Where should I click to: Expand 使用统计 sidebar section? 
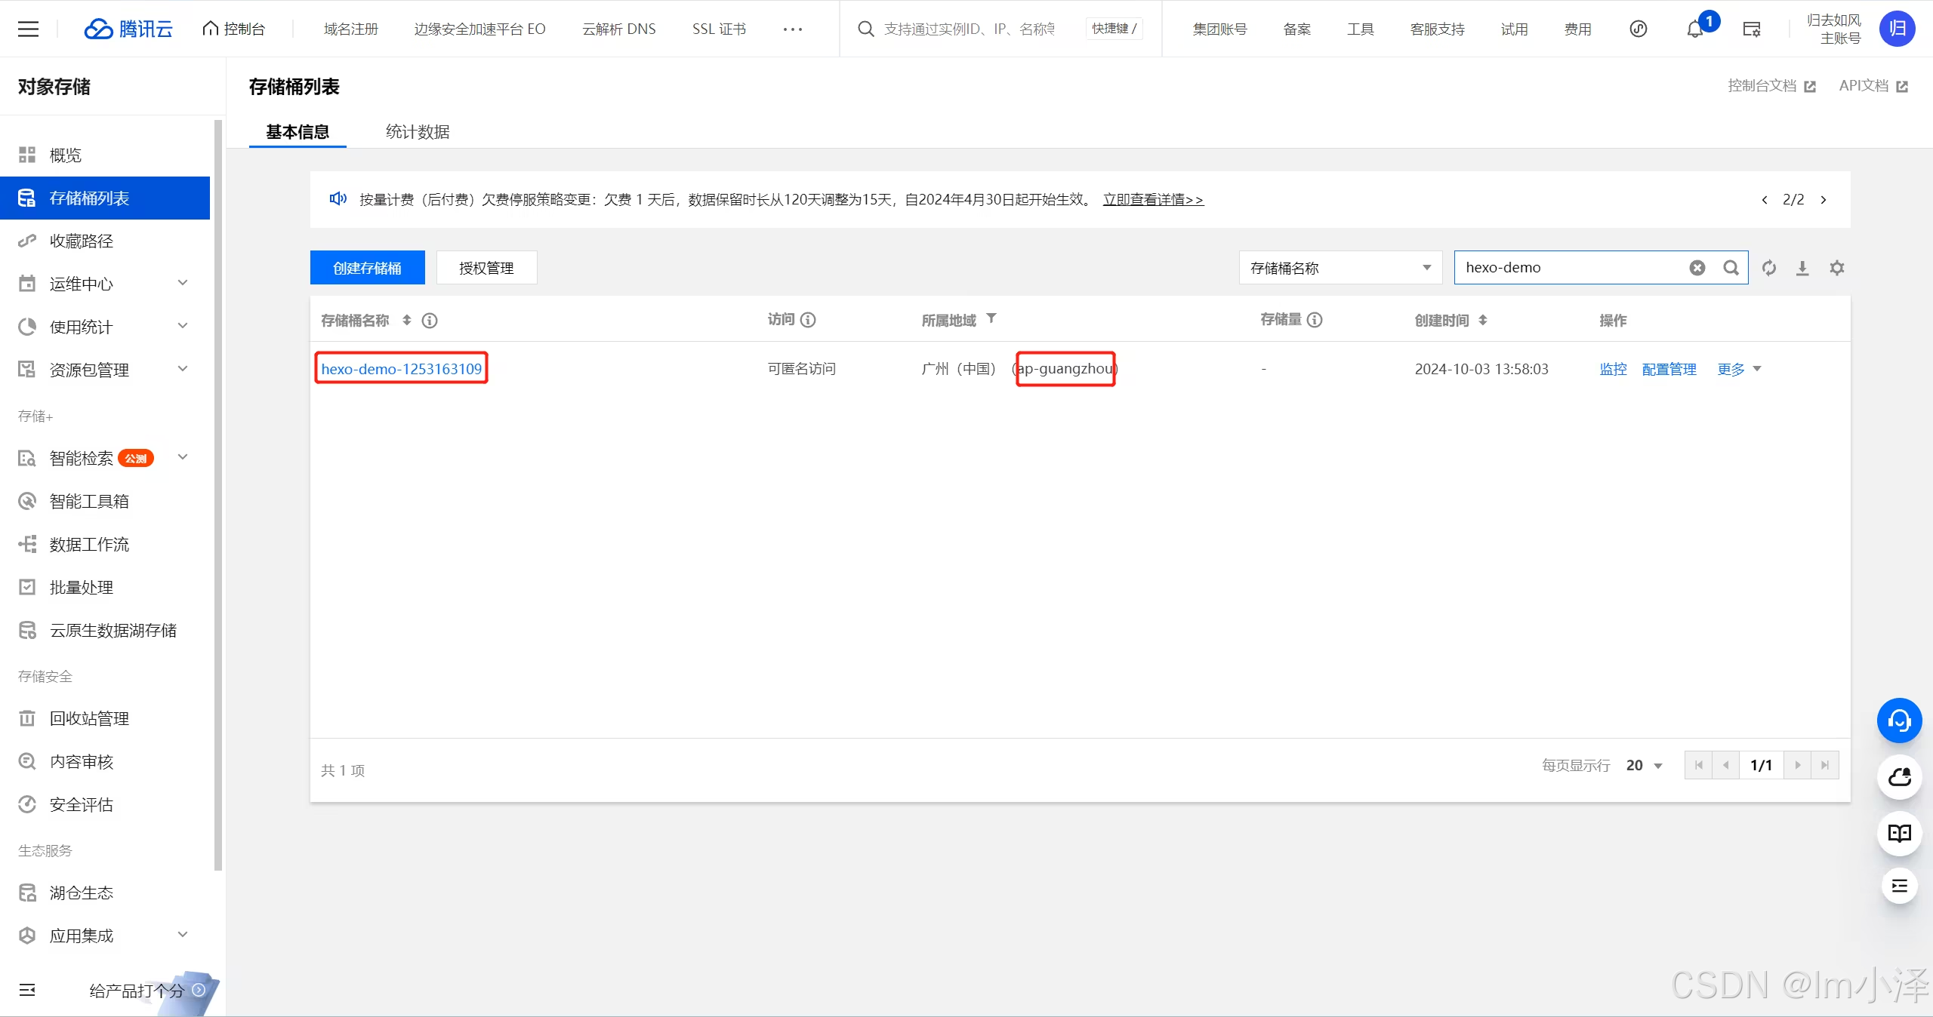pos(105,327)
